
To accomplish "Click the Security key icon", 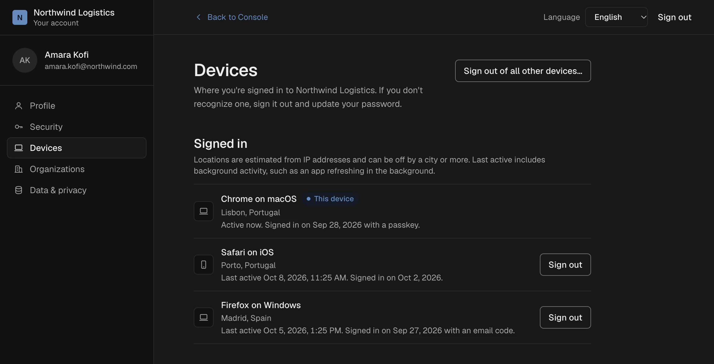I will [19, 127].
